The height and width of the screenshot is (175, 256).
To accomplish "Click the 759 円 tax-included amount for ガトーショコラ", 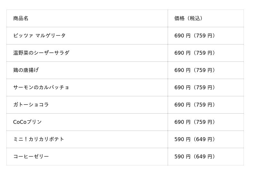I will coord(204,105).
